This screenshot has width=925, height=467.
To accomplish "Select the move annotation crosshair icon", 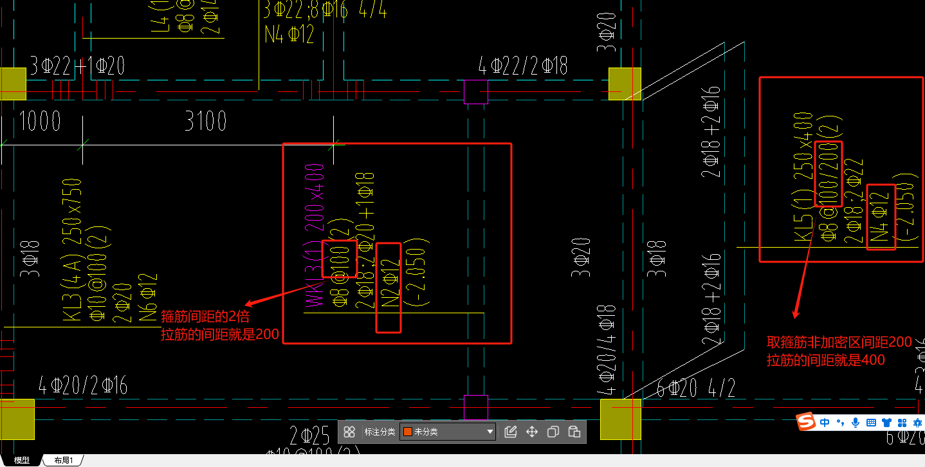I will point(532,432).
